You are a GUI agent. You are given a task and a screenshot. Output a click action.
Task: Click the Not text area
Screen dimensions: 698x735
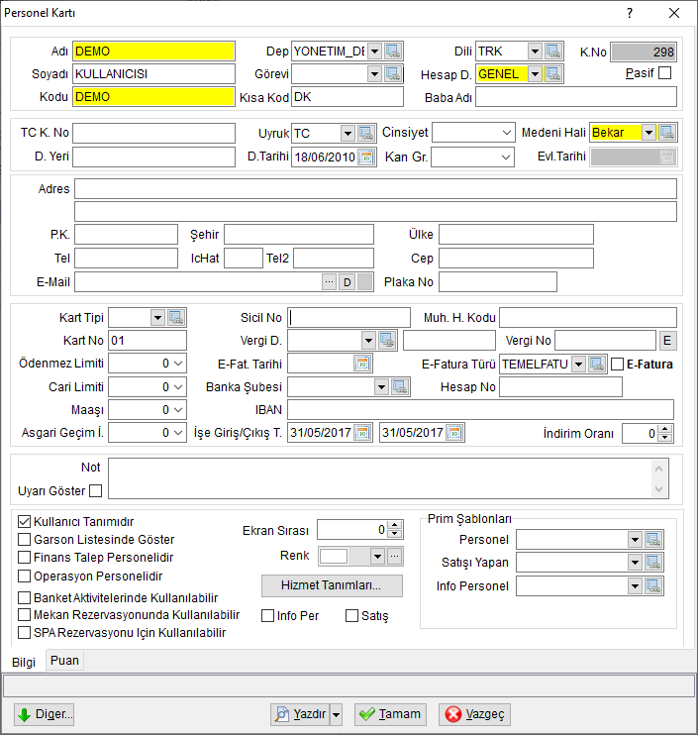click(388, 478)
